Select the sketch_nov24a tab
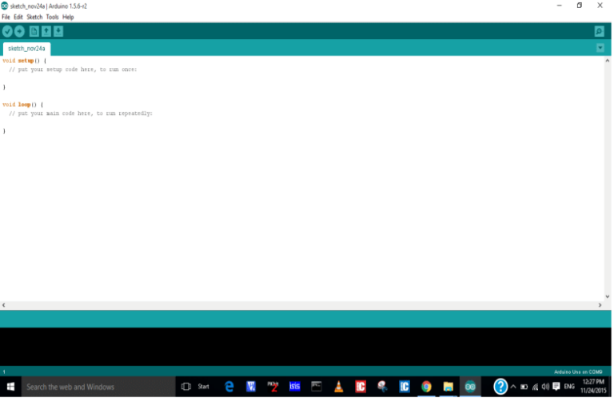 coord(26,49)
